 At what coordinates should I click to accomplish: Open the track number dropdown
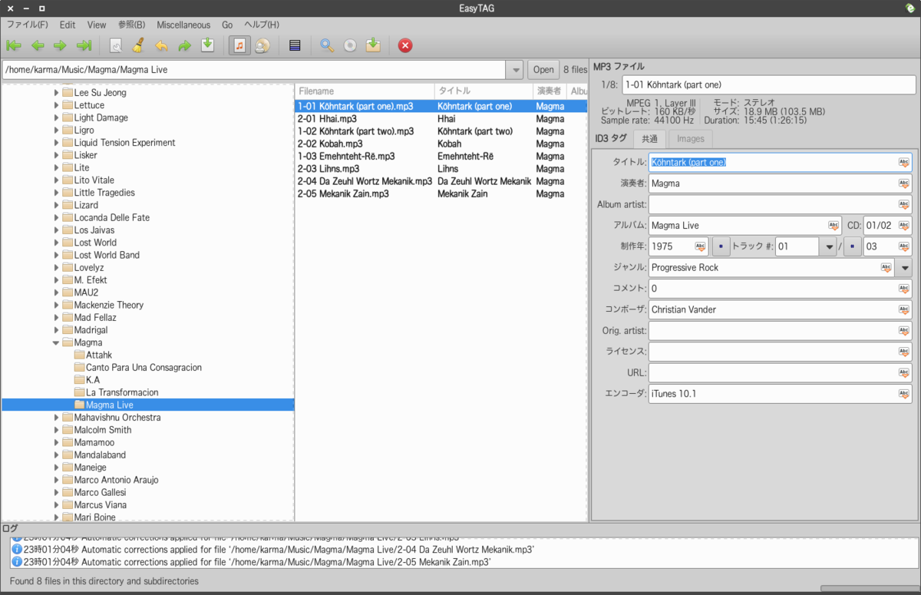(x=827, y=246)
